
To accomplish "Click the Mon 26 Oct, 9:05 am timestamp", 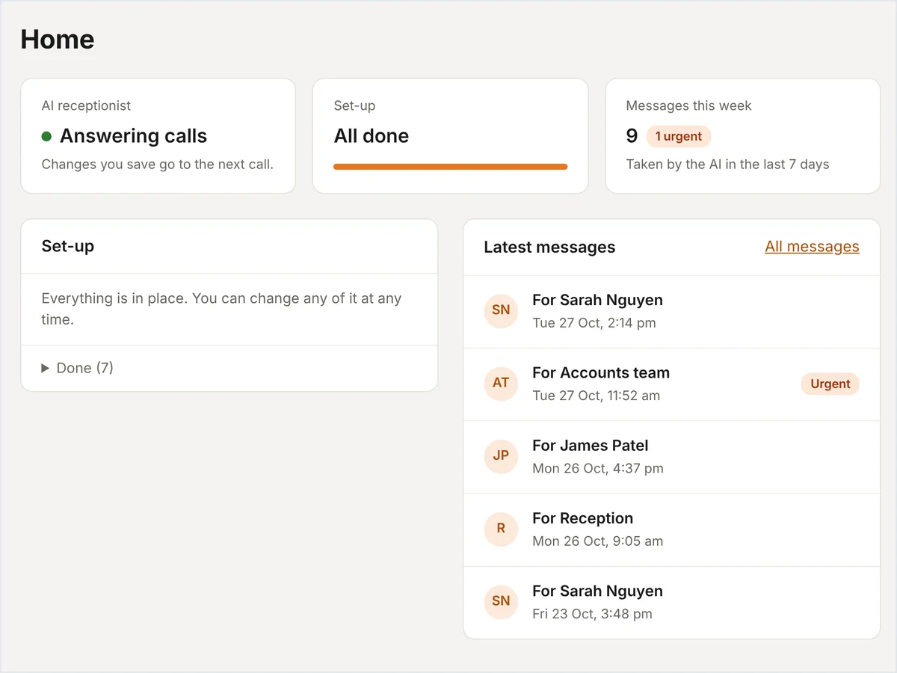I will 598,541.
